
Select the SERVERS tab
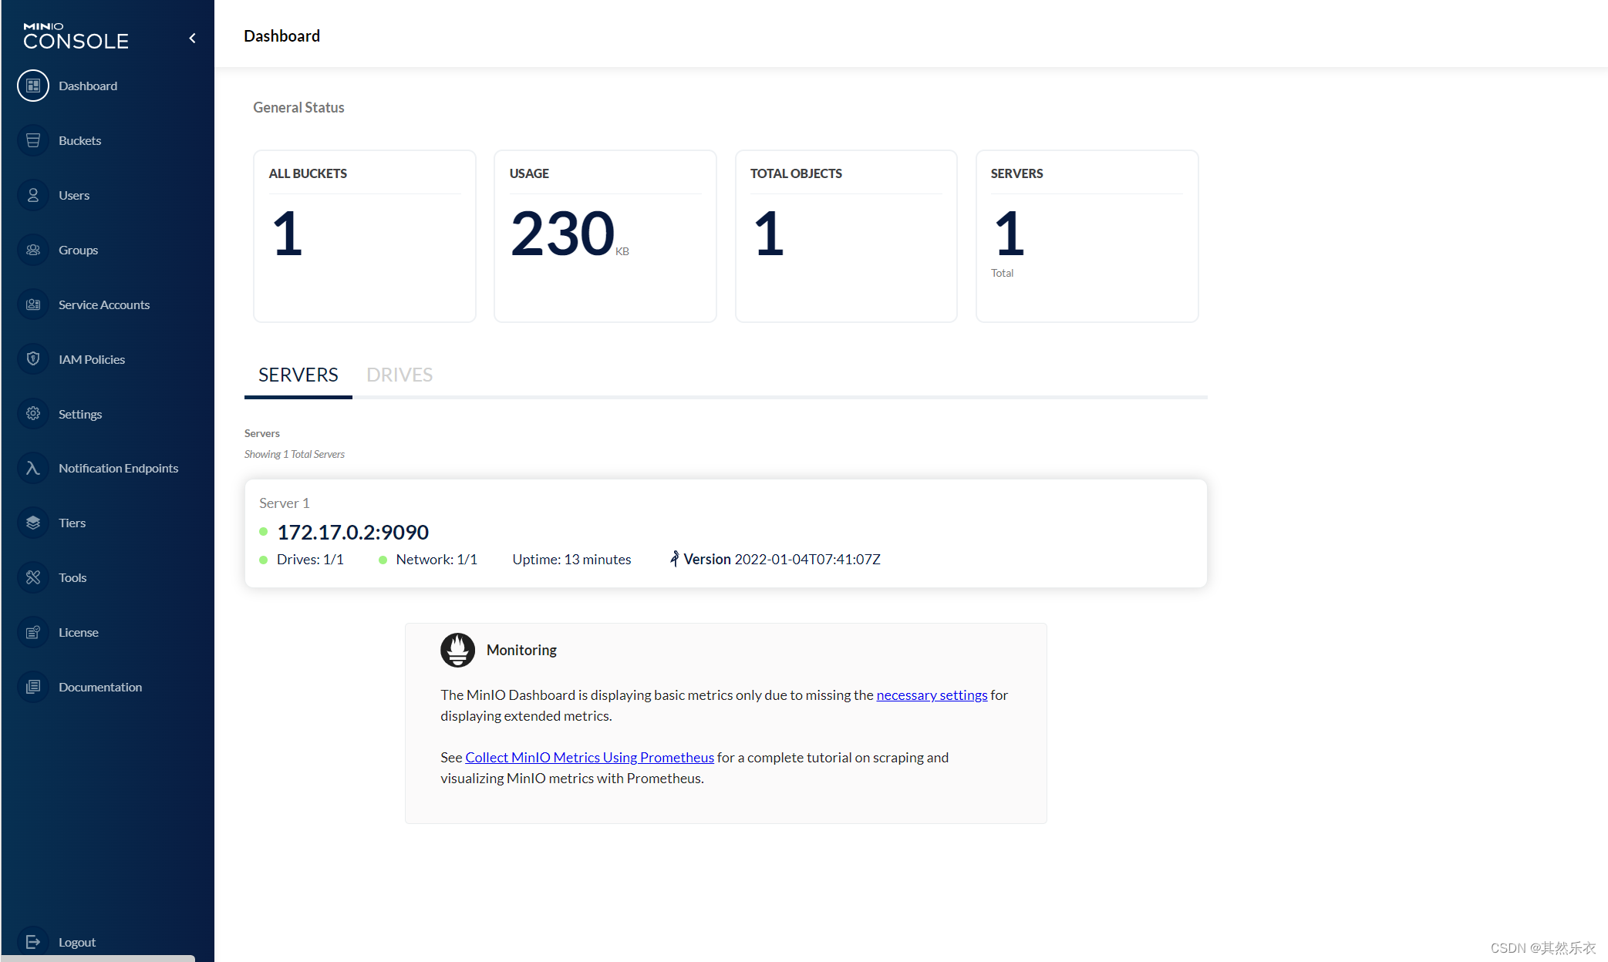pyautogui.click(x=298, y=375)
